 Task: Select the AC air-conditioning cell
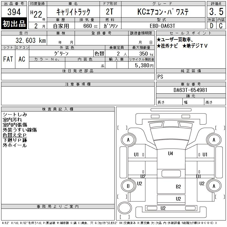click(x=22, y=59)
